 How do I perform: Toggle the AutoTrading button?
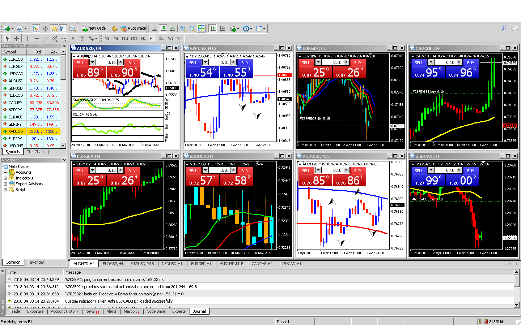click(x=134, y=29)
